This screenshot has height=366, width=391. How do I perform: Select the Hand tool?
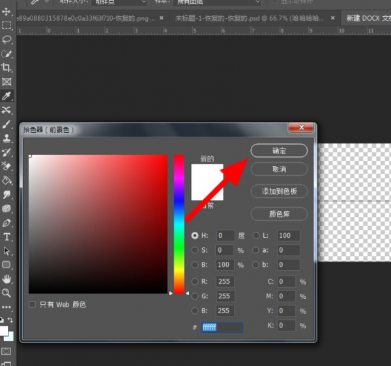[7, 279]
